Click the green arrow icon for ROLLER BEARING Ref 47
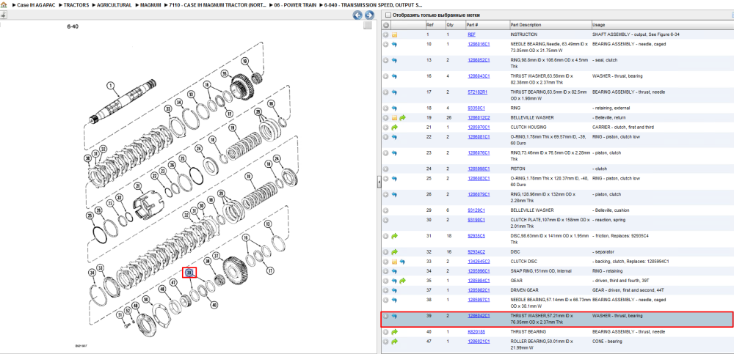Image resolution: width=734 pixels, height=354 pixels. point(394,342)
